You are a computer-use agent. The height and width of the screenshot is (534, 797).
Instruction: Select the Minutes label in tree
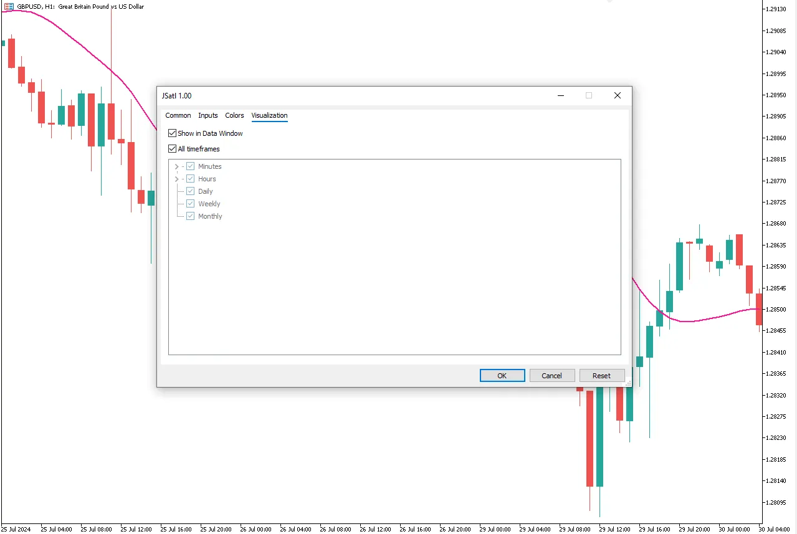tap(210, 166)
